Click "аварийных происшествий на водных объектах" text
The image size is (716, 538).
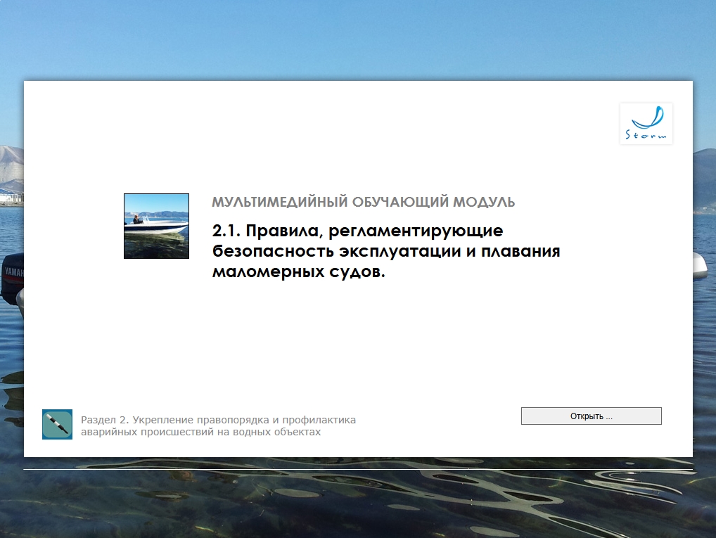click(x=200, y=432)
